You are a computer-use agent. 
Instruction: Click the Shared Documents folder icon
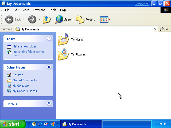[x=9, y=81]
